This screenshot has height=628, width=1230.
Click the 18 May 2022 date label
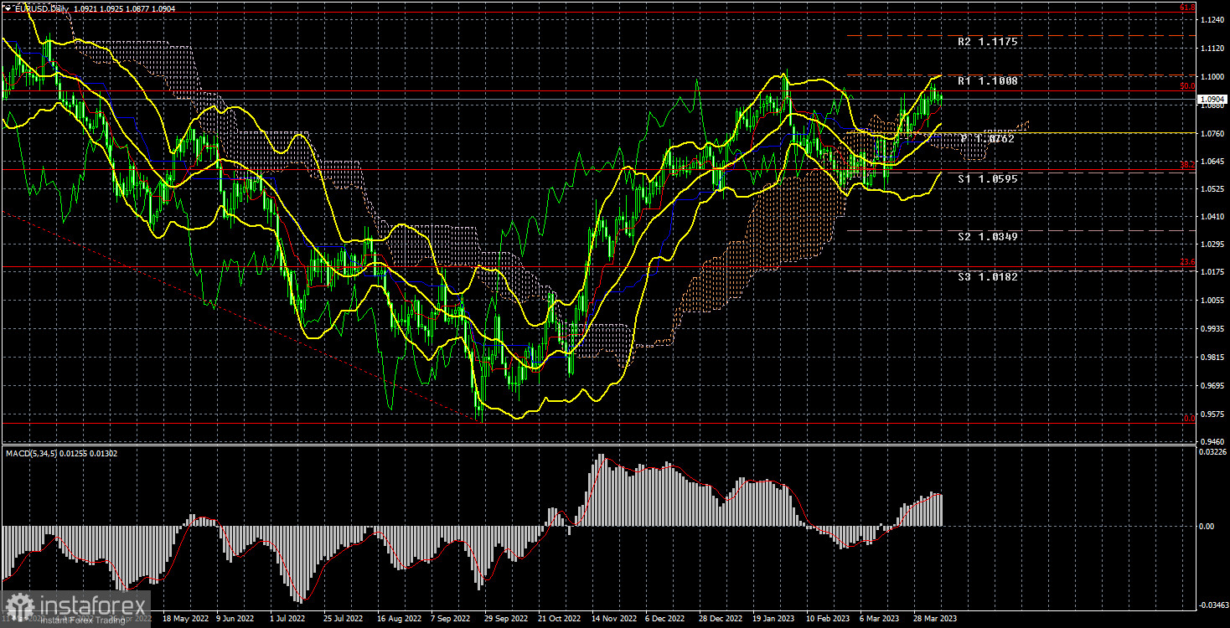(x=185, y=619)
